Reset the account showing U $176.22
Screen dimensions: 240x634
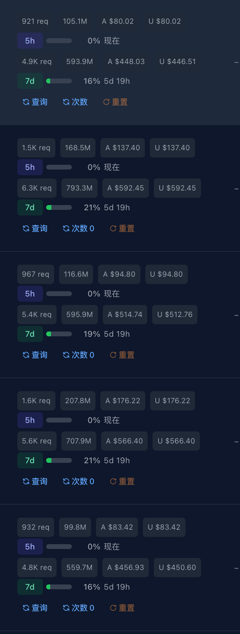click(122, 481)
